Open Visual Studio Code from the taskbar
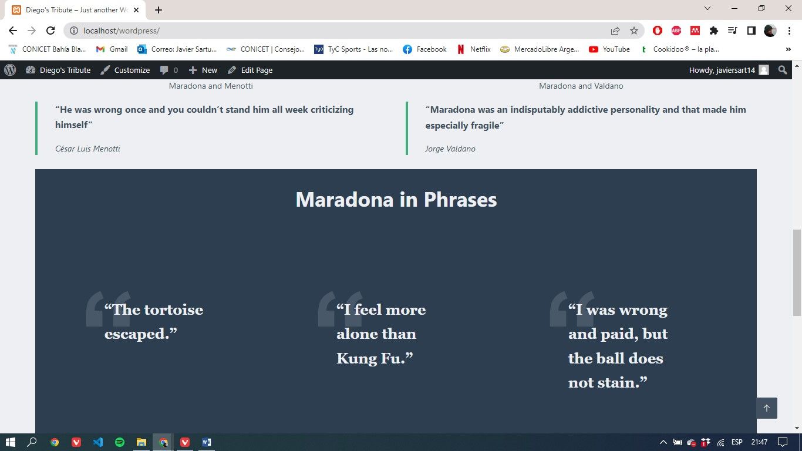Viewport: 802px width, 451px height. pyautogui.click(x=98, y=442)
